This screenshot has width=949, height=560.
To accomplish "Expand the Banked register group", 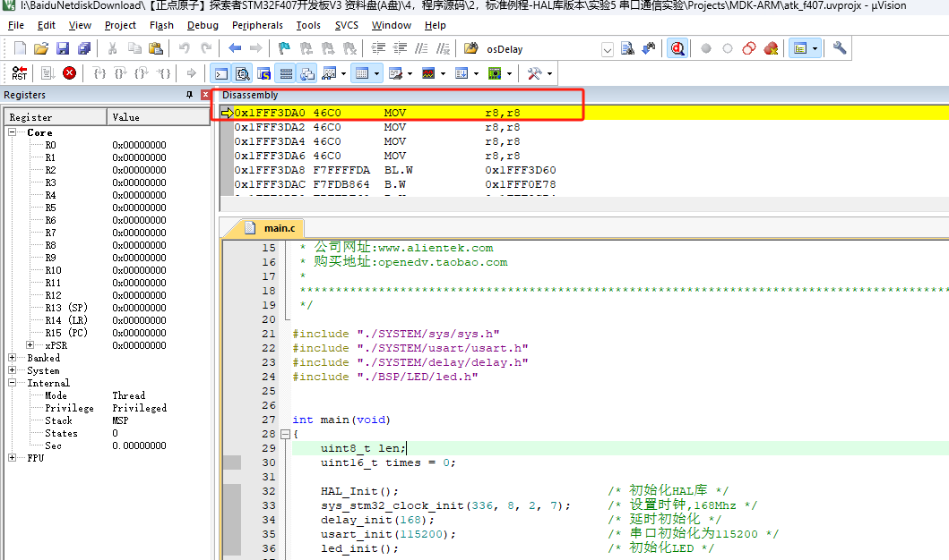I will (x=13, y=358).
